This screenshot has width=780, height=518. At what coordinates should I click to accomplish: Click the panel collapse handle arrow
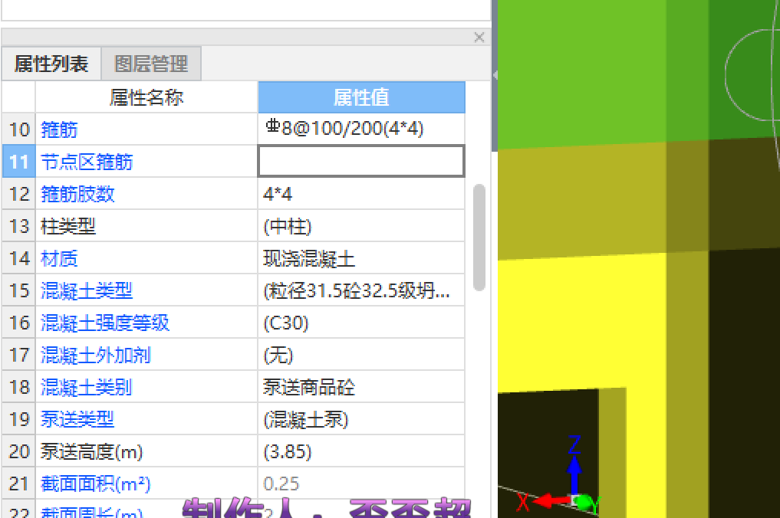coord(495,76)
